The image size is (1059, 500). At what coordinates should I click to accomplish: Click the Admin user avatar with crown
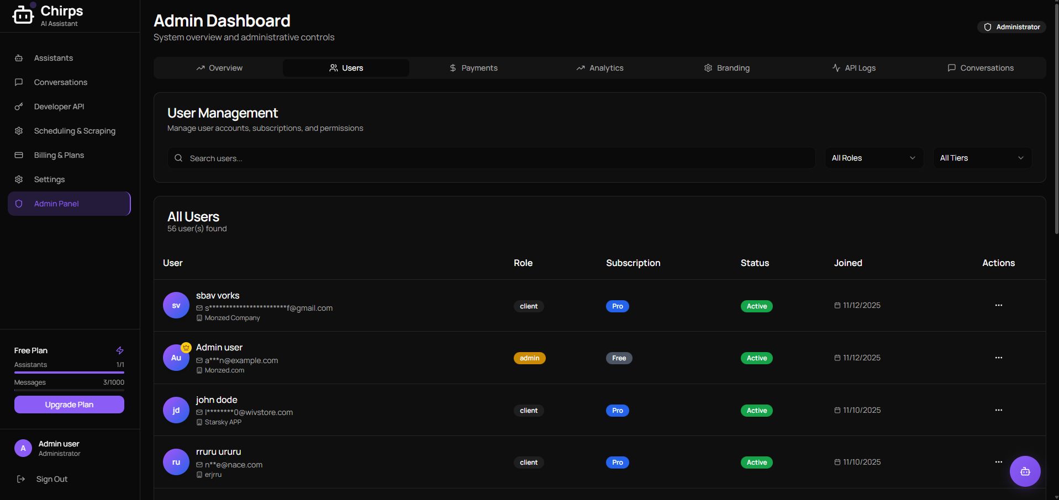pos(176,358)
